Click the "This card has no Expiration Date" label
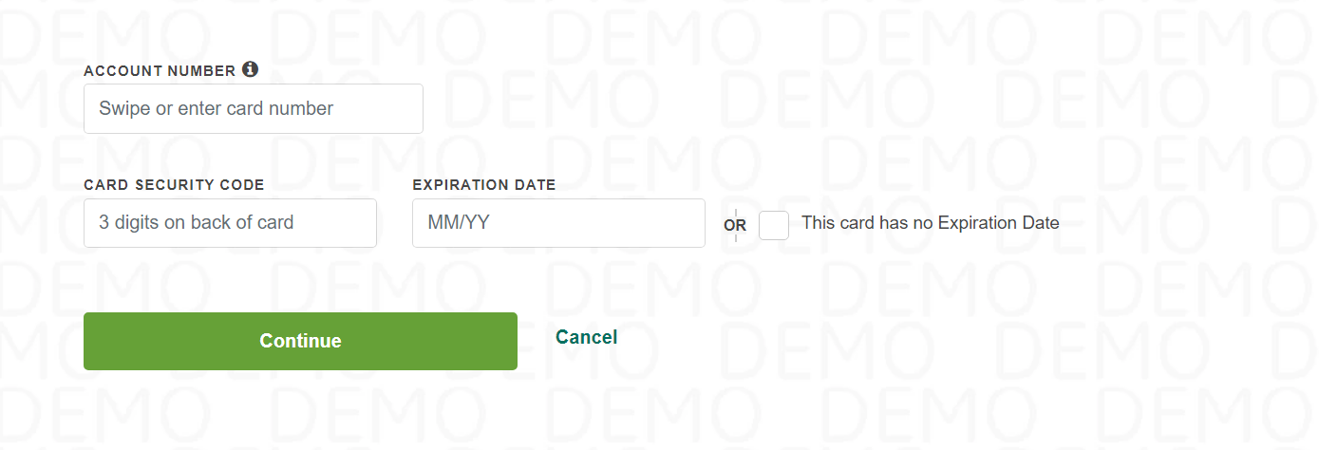 931,223
